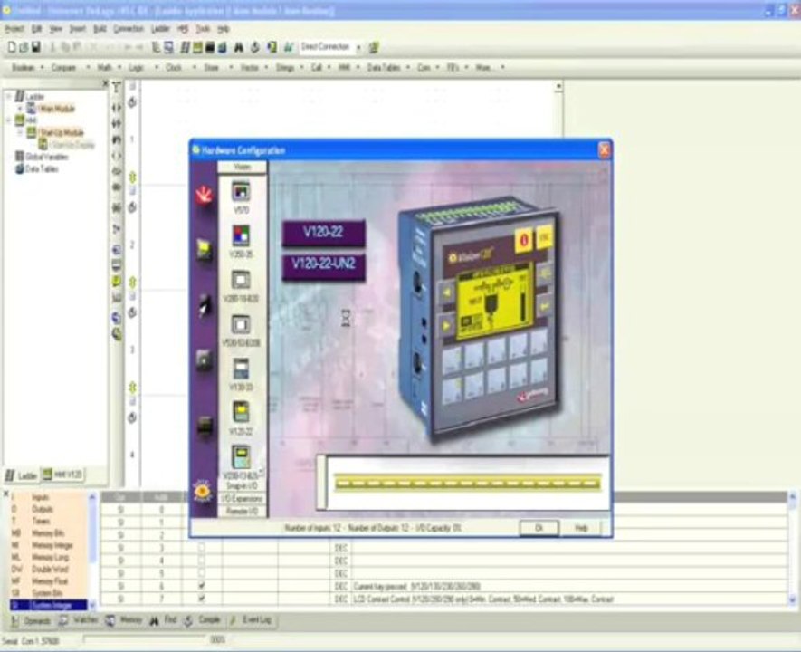801x652 pixels.
Task: Select the V350-35 color controller icon
Action: coord(241,235)
